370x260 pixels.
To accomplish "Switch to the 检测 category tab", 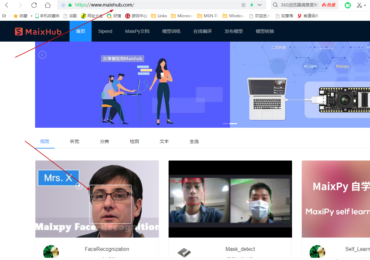I will pos(134,141).
